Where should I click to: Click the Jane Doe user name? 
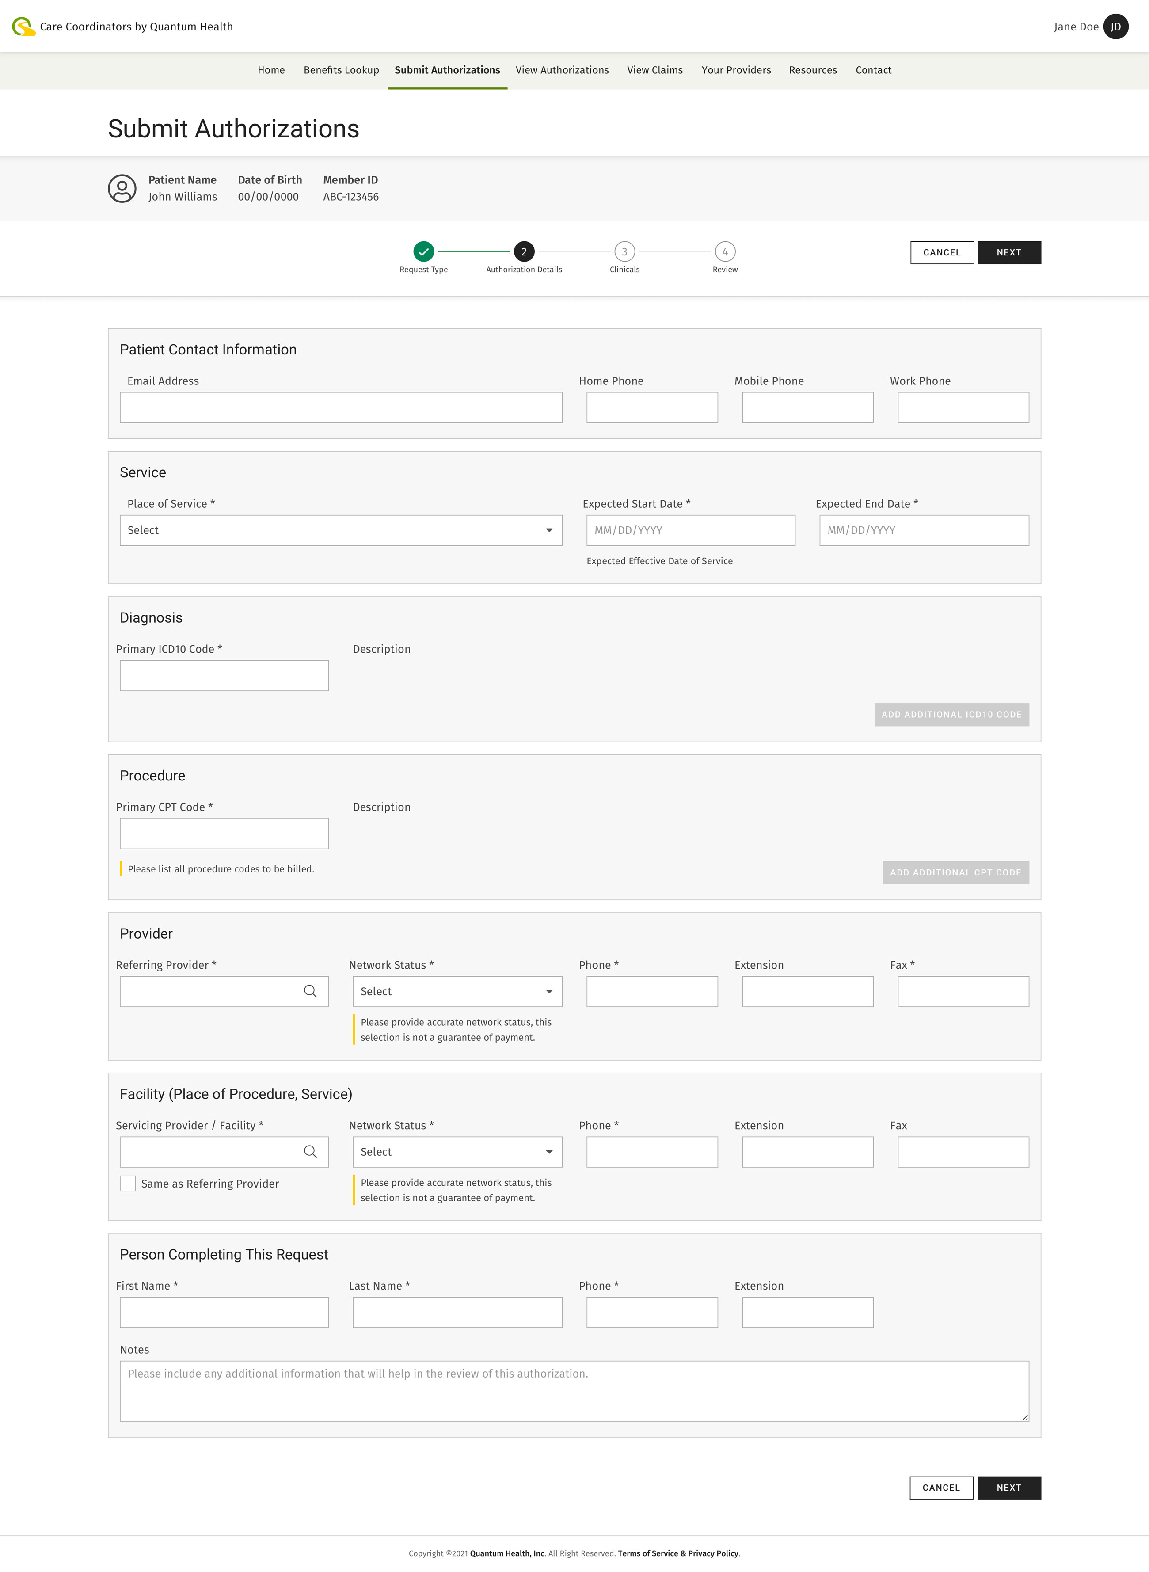click(1076, 27)
